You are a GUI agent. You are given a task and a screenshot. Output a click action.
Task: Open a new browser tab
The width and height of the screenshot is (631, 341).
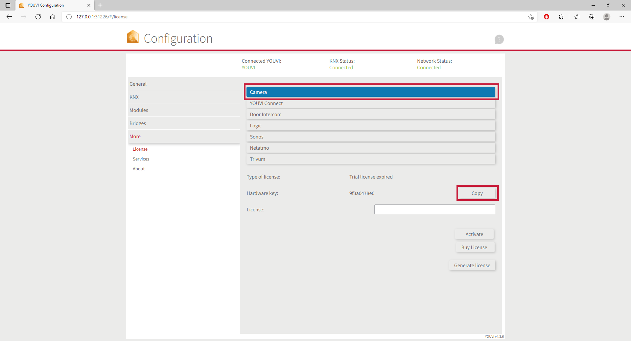(x=100, y=5)
